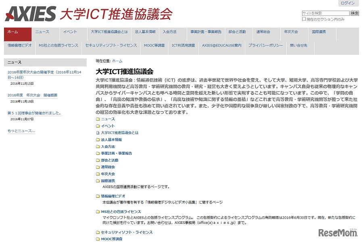Viewport: 363px width, 242px height.
Task: Open 入会方法 folder link in content list
Action: (108, 146)
